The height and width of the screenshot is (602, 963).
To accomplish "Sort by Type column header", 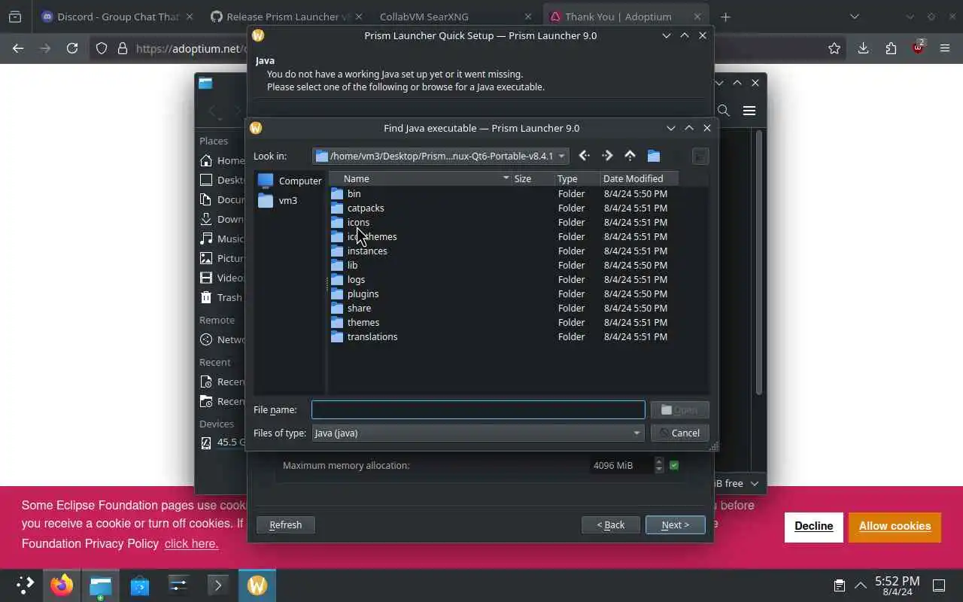I will (578, 178).
